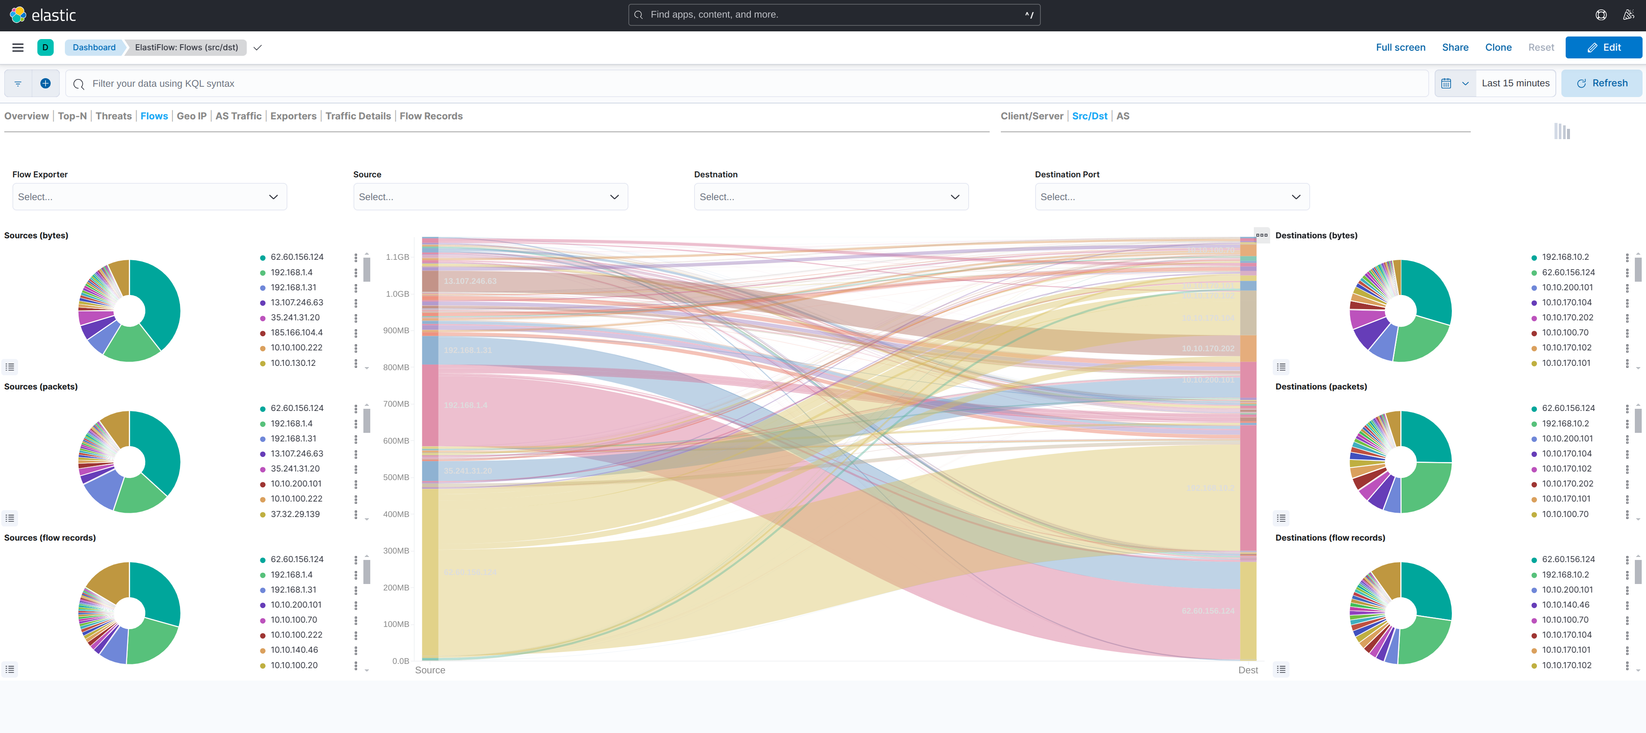Open the filter options menu icon
1646x733 pixels.
point(18,83)
